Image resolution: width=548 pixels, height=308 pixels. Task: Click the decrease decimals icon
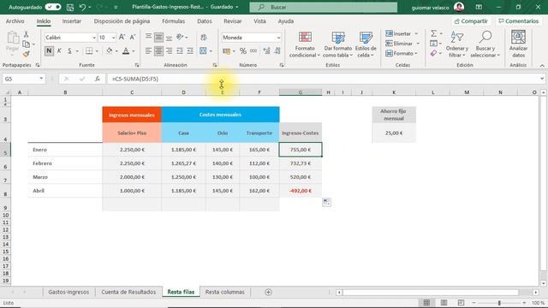click(277, 51)
